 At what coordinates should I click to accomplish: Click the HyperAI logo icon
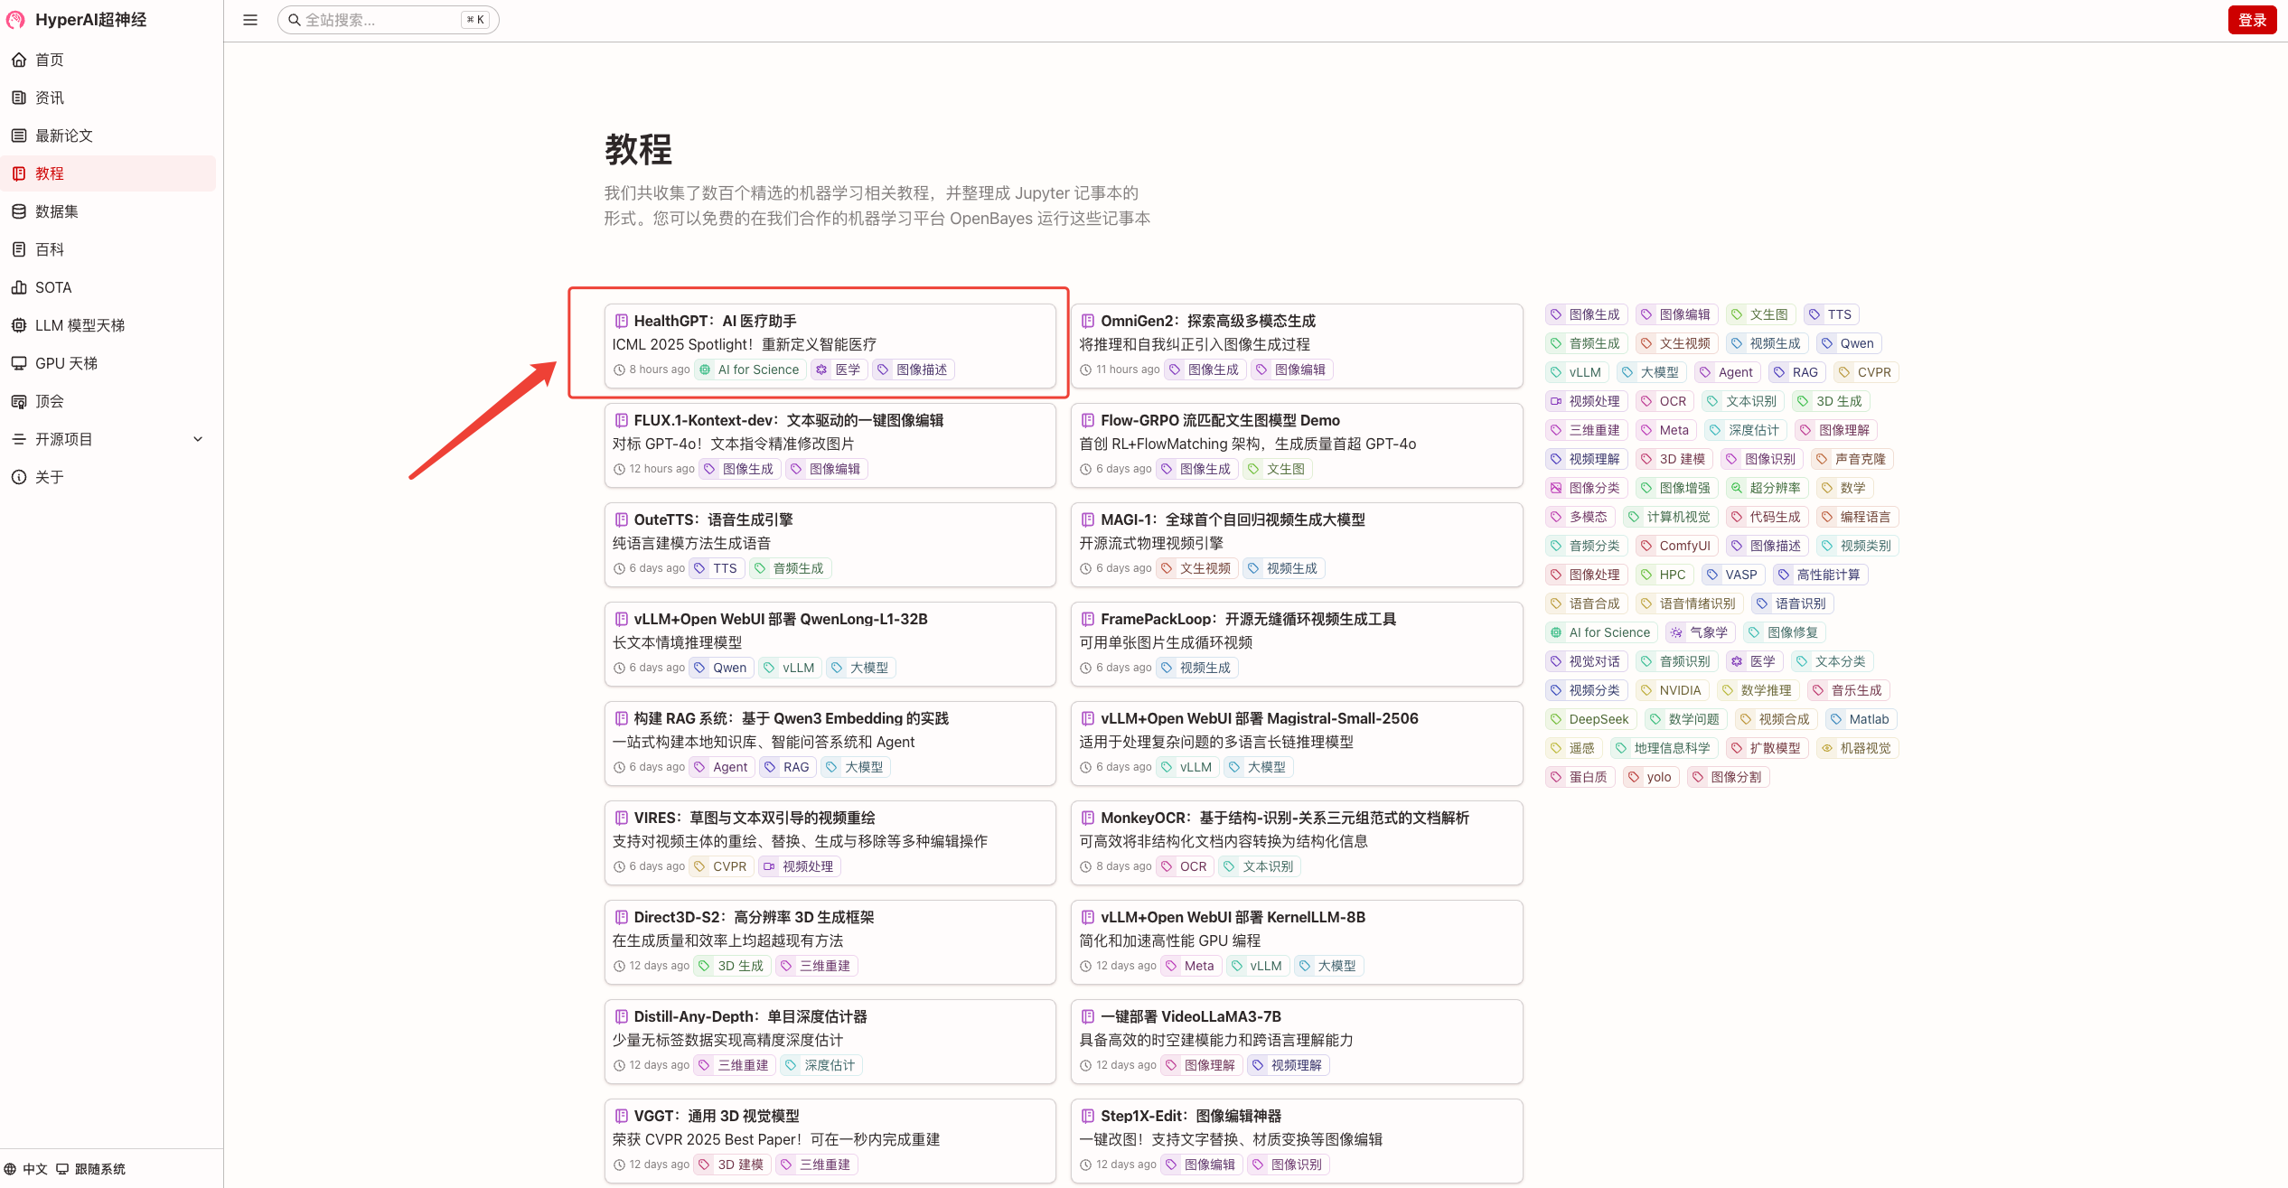click(16, 20)
